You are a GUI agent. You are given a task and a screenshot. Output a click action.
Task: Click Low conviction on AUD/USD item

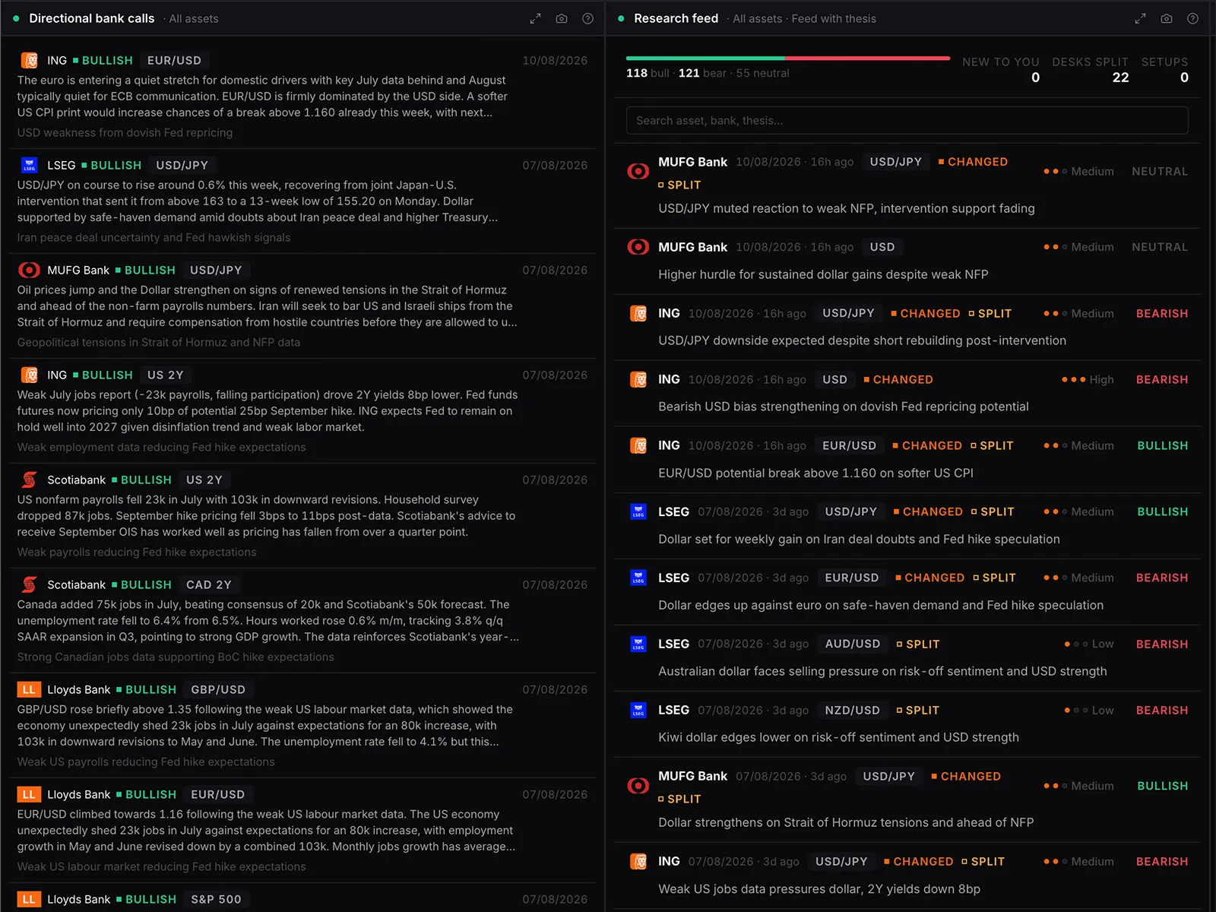[x=1089, y=644]
